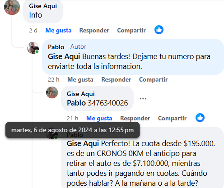This screenshot has width=224, height=188.
Task: Click Compartir under the phone number comment
Action: 173,119
